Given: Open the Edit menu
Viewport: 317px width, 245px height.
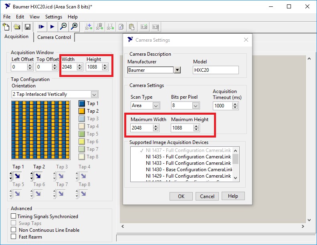Looking at the screenshot, I should 20,17.
